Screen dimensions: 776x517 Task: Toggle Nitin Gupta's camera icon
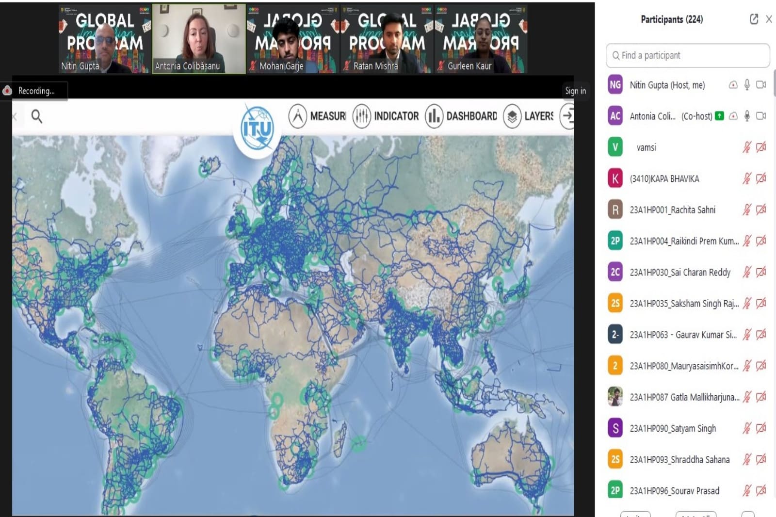point(761,85)
